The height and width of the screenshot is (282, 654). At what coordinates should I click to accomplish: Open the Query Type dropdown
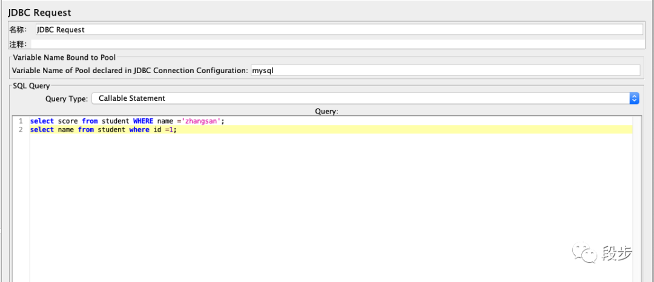[x=365, y=98]
